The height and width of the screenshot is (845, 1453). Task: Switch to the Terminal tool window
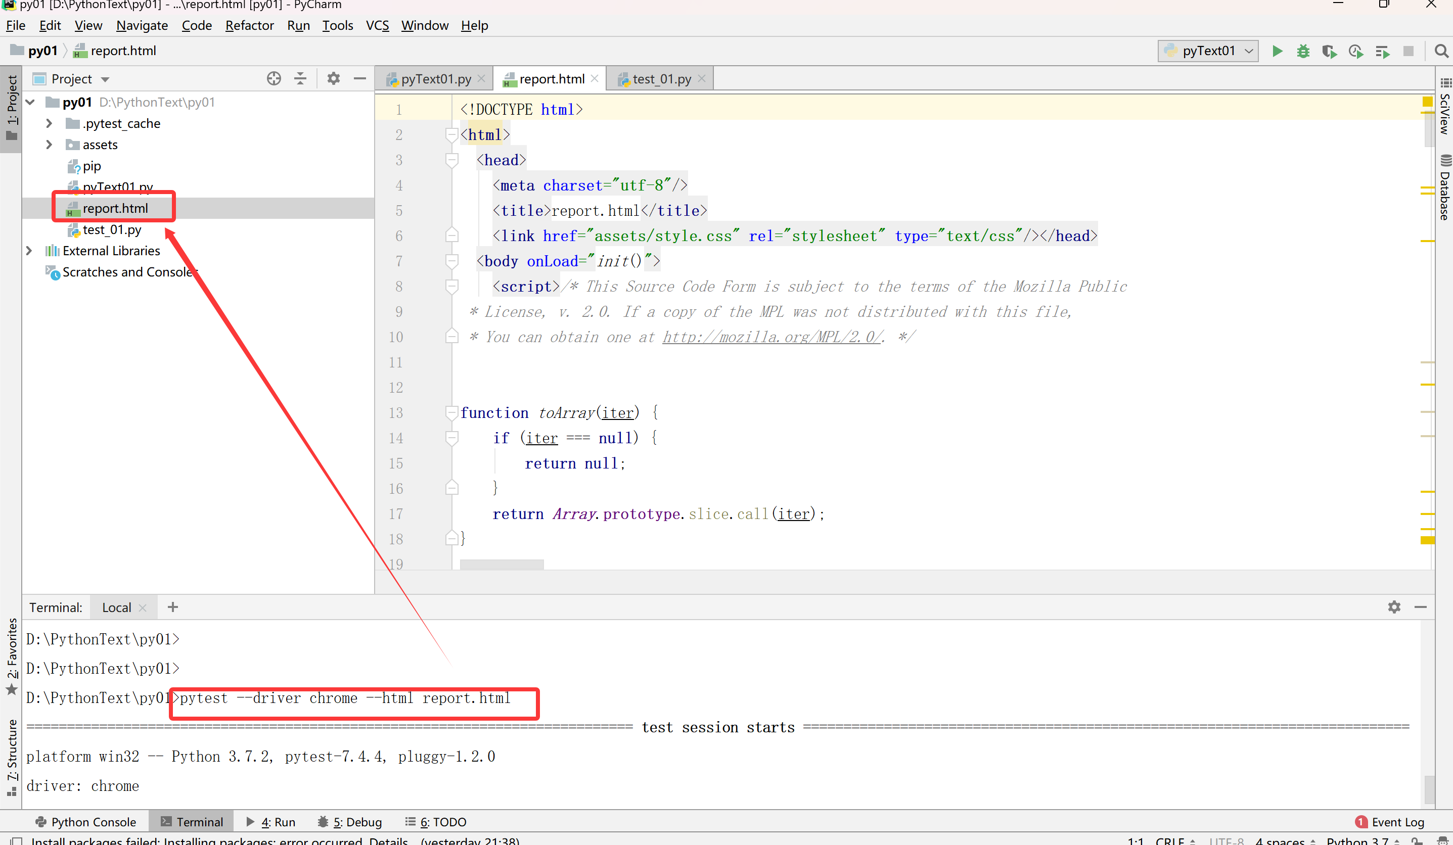pos(192,821)
